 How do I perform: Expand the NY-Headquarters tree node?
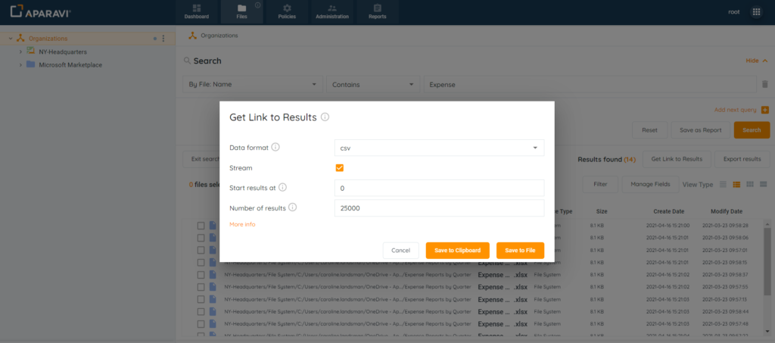pyautogui.click(x=20, y=51)
